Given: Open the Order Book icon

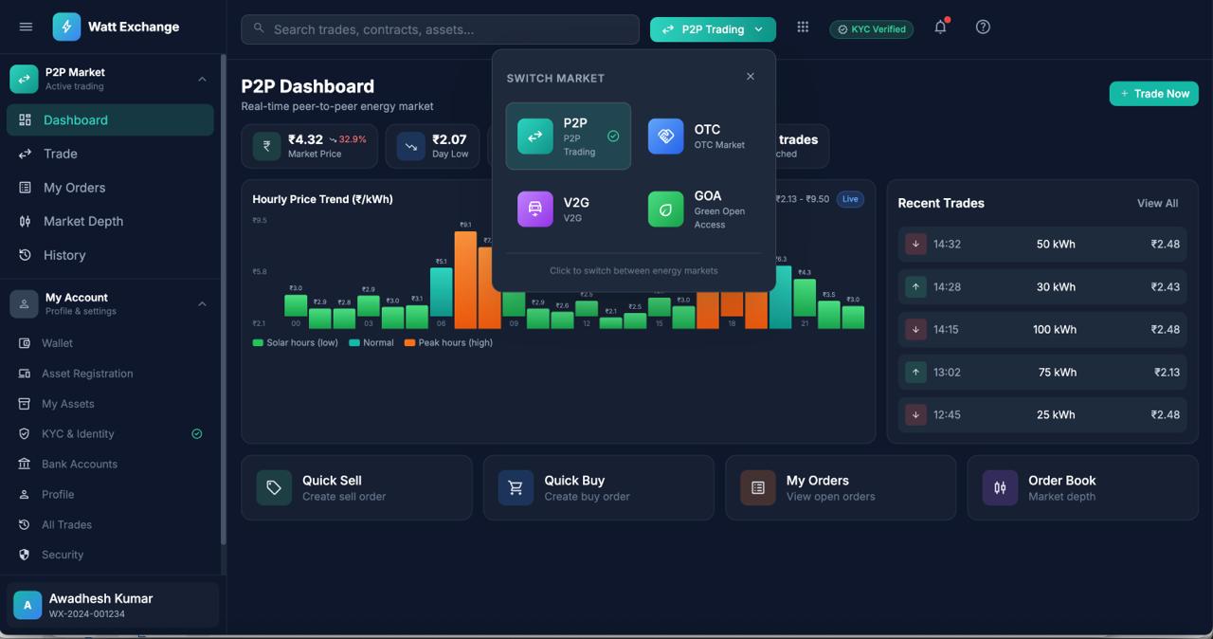Looking at the screenshot, I should pyautogui.click(x=999, y=487).
